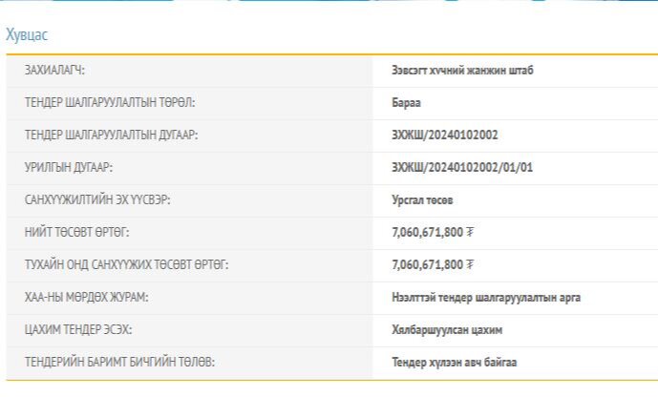This screenshot has height=397, width=658.
Task: Click tögrög symbol in НИЙТ ТӨСӨВТ ӨРТӨГ row
Action: click(470, 233)
